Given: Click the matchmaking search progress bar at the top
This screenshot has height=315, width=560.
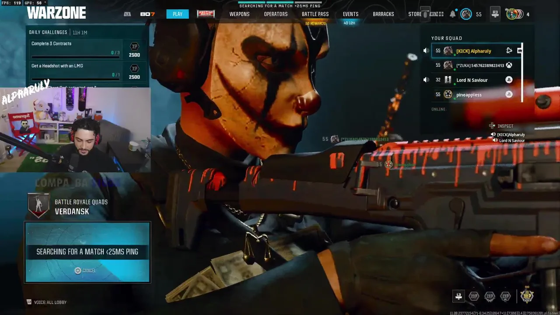Looking at the screenshot, I should pyautogui.click(x=279, y=2).
